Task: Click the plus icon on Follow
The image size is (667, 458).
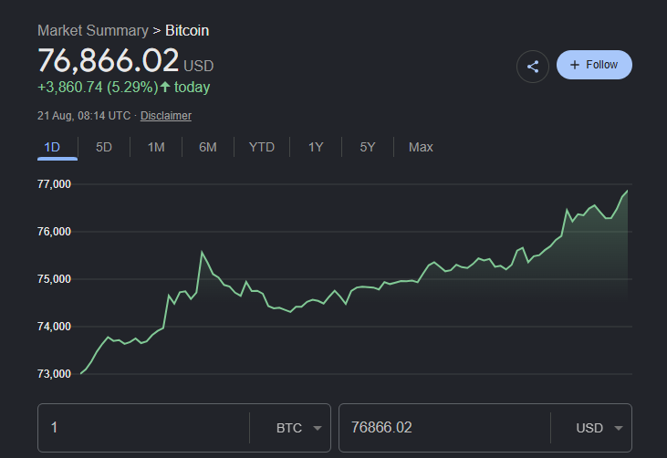Action: pos(575,65)
